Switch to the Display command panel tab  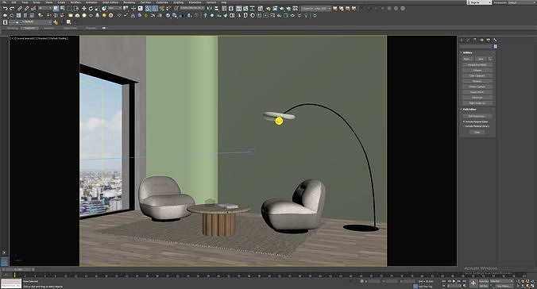[x=489, y=40]
